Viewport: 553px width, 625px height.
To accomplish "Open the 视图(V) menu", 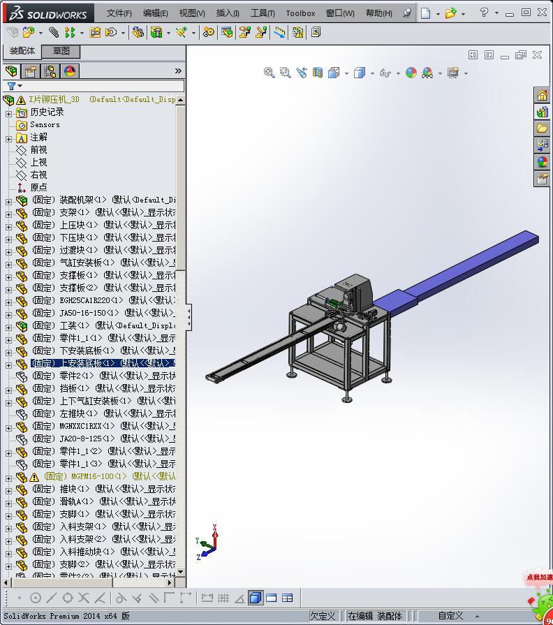I will click(192, 13).
